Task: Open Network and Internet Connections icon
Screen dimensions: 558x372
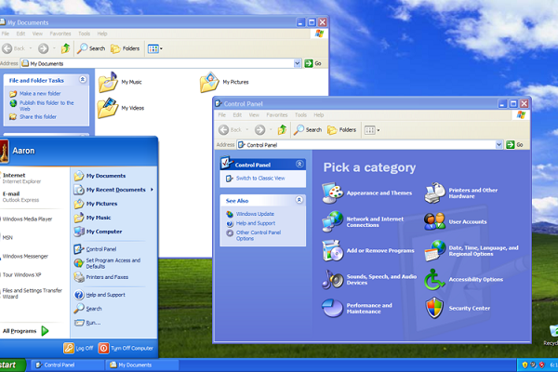Action: pyautogui.click(x=332, y=221)
